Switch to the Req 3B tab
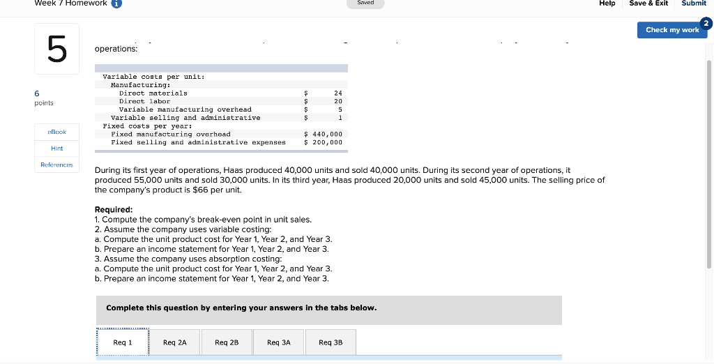 (331, 342)
